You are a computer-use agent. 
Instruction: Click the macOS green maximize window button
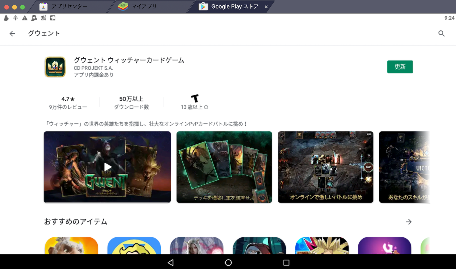click(23, 7)
